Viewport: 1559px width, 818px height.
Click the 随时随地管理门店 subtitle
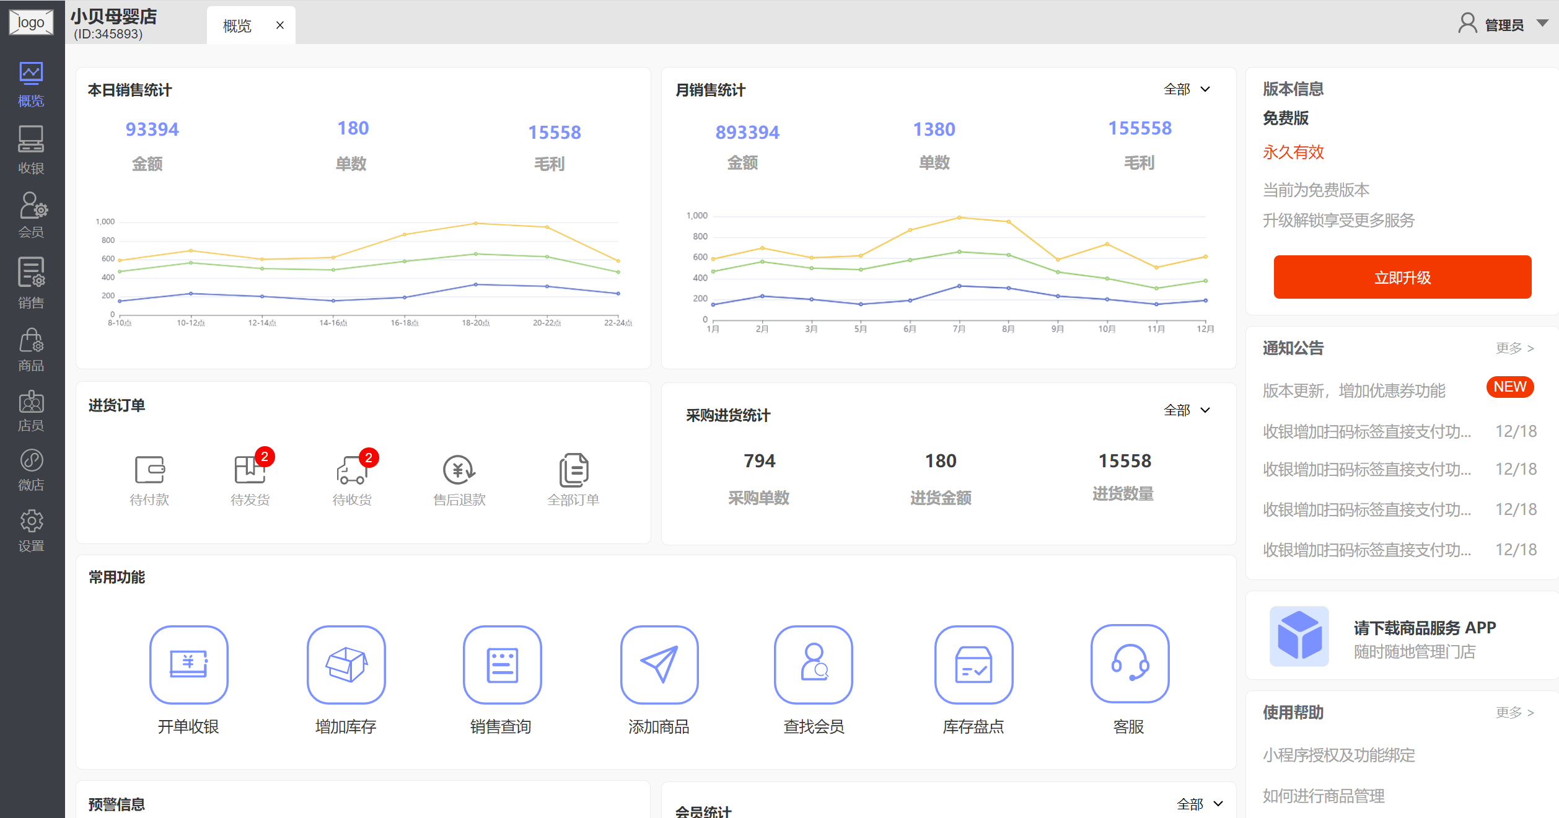point(1415,651)
